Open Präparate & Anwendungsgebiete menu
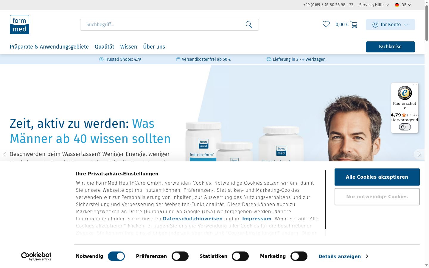Viewport: 429px width, 268px height. click(x=49, y=47)
